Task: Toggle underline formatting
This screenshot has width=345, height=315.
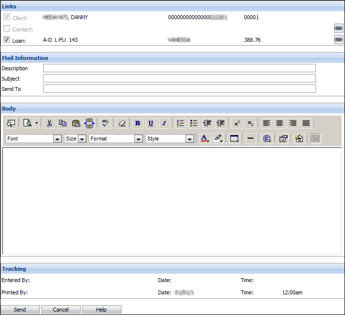Action: pos(151,123)
